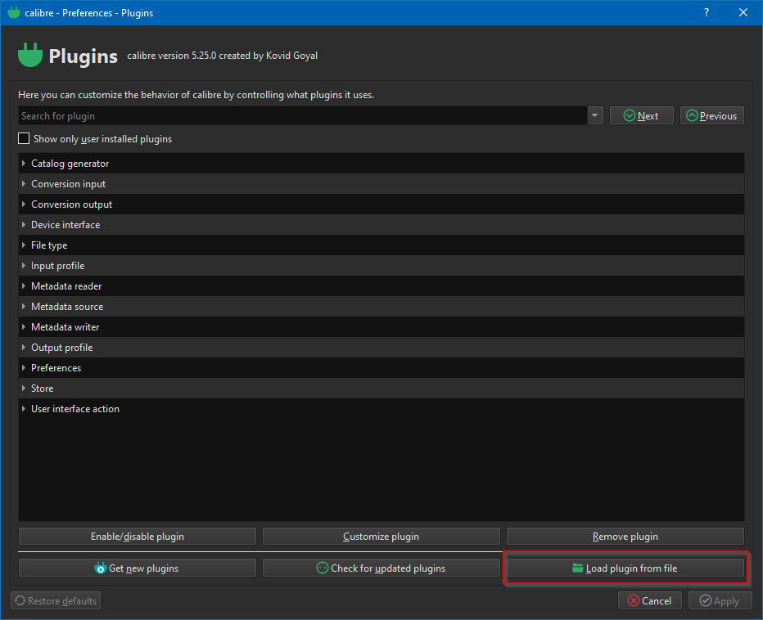The height and width of the screenshot is (620, 763).
Task: Click Customize plugin button
Action: tap(381, 537)
